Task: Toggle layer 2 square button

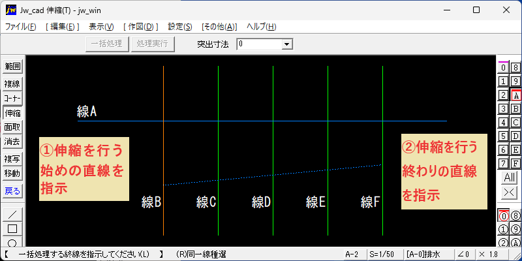Action: coord(503,95)
